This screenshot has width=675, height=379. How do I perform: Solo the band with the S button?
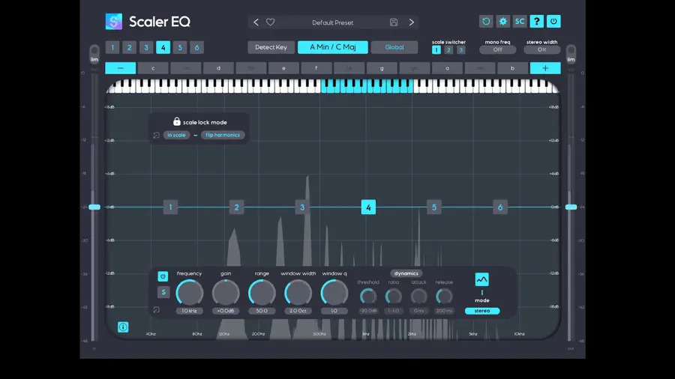click(163, 292)
